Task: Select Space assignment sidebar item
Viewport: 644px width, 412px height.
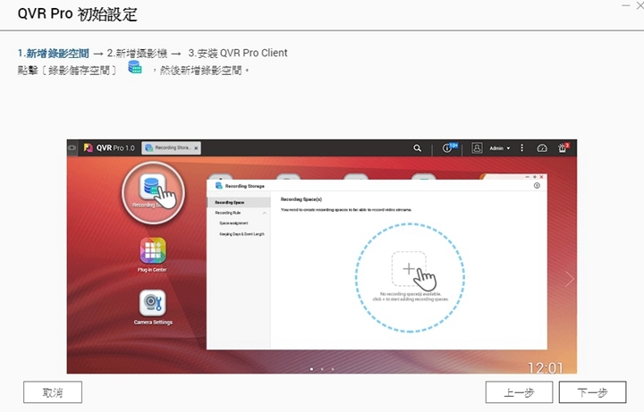Action: 233,223
